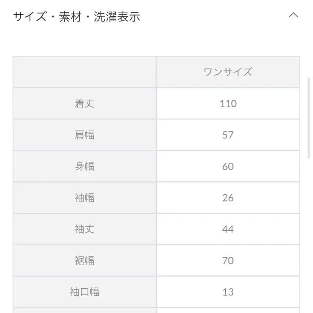Click the empty top-left table cell
Screen dimensions: 313x313
(x=84, y=71)
